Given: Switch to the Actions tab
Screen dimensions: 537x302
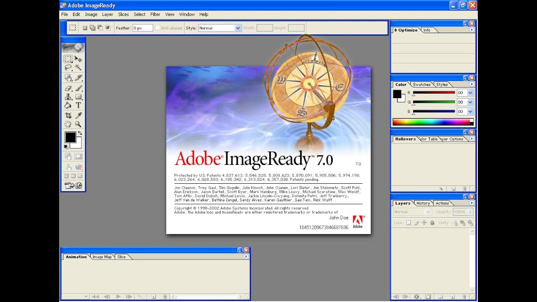Looking at the screenshot, I should pyautogui.click(x=442, y=203).
